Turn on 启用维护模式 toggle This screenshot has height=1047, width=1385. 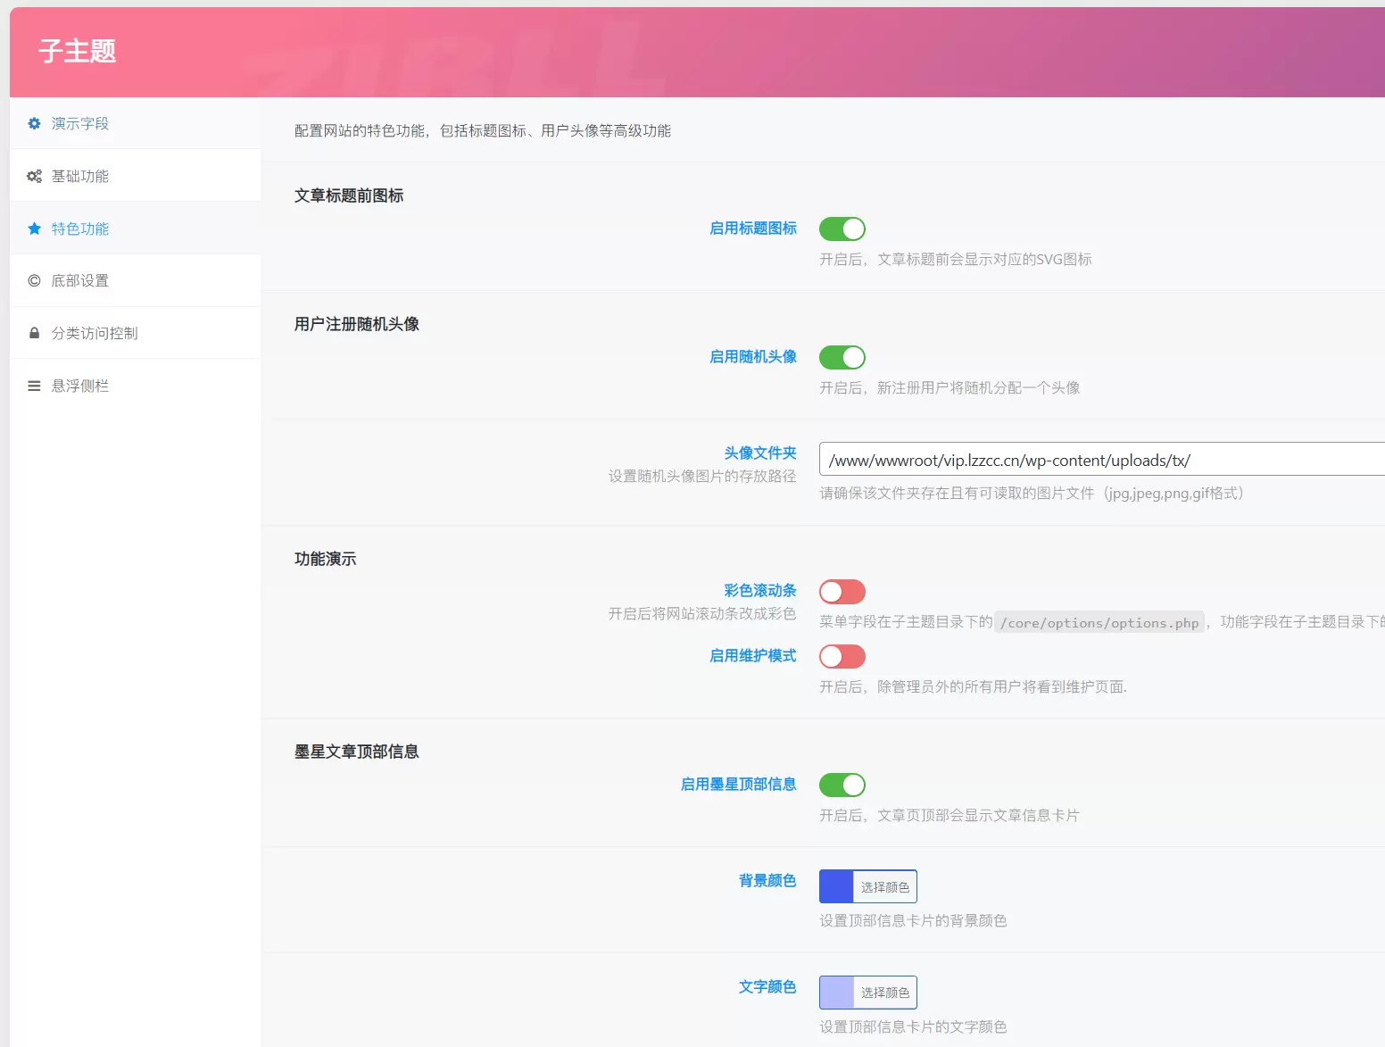click(x=842, y=657)
